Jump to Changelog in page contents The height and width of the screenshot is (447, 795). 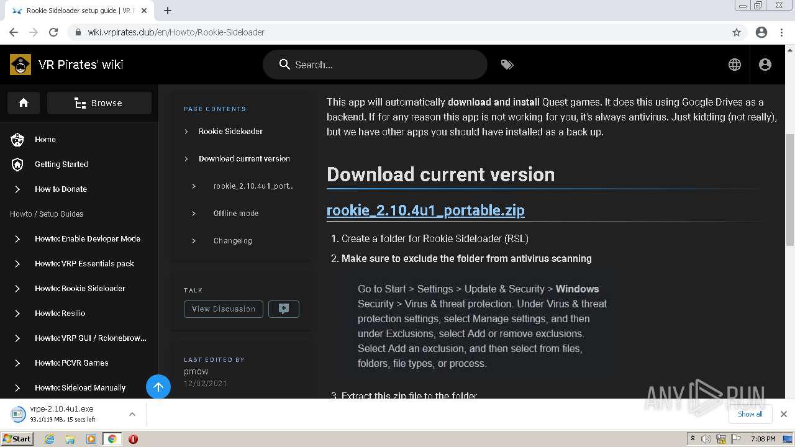coord(233,241)
